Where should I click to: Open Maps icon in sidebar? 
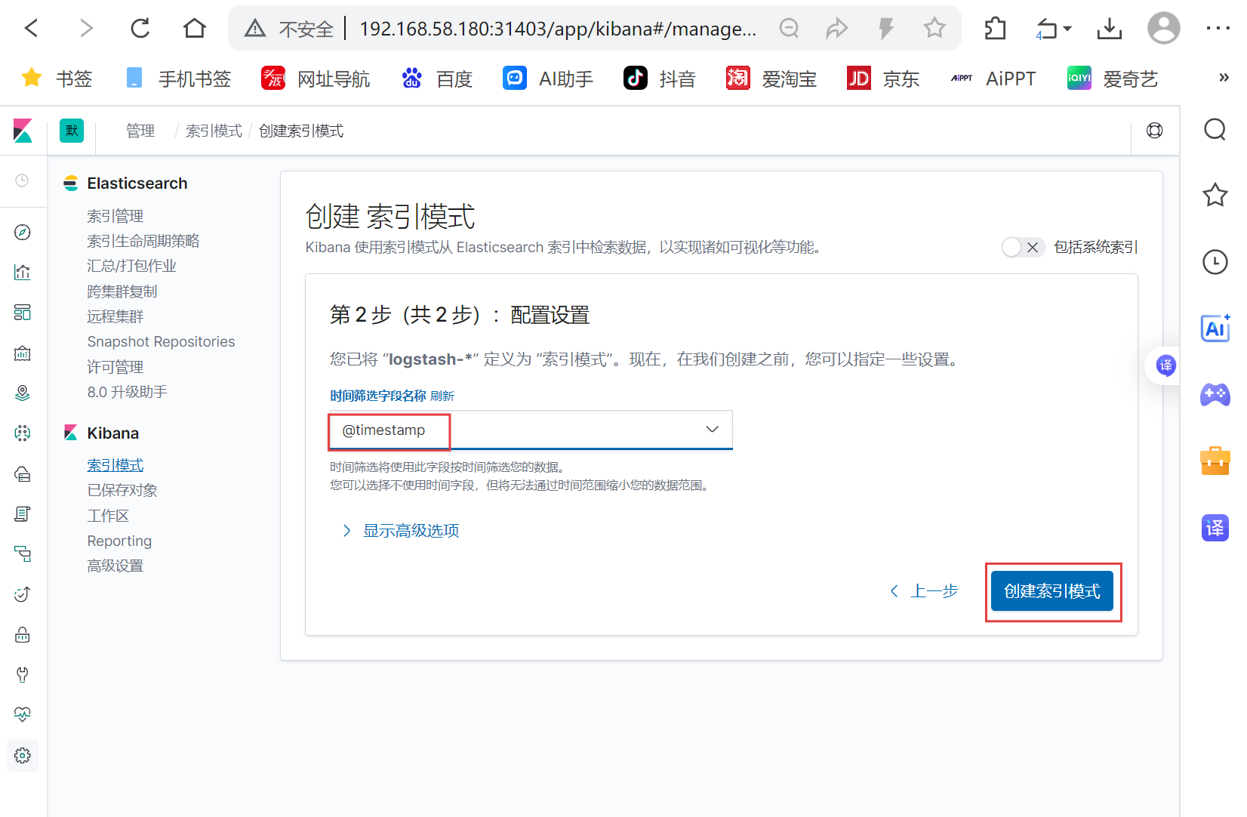[x=23, y=393]
